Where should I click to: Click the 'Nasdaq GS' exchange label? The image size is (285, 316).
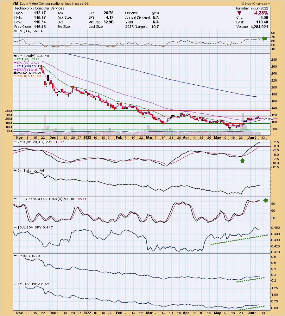(80, 3)
